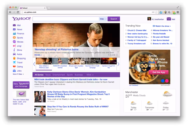Select the News stories tab
This screenshot has width=188, height=127.
tap(48, 75)
